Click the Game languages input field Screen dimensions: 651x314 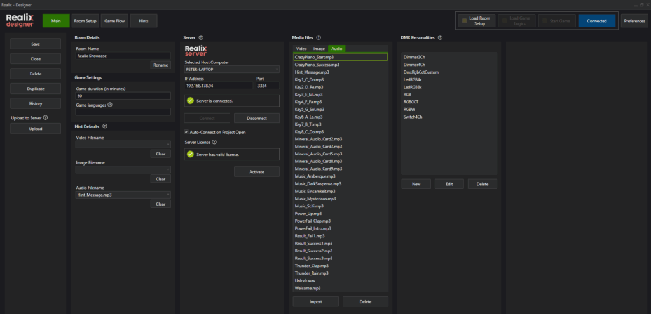[123, 112]
